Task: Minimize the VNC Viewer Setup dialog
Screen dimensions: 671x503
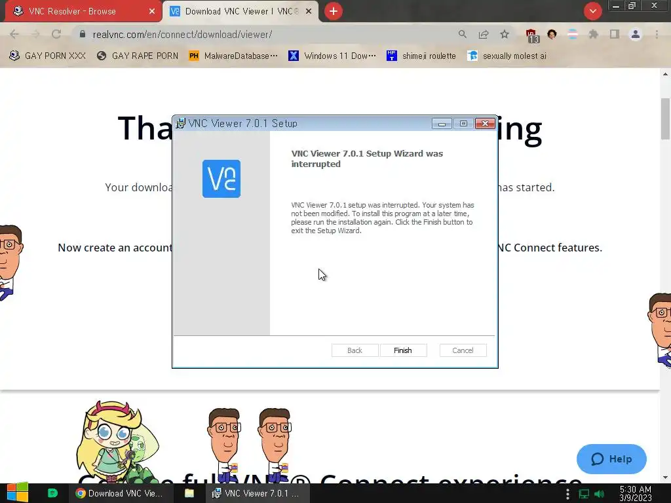Action: tap(442, 124)
